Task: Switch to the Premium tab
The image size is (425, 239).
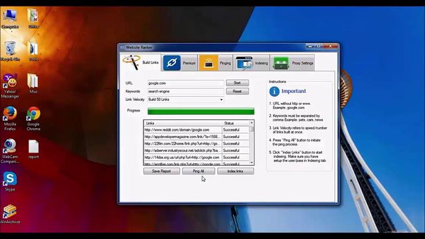Action: point(180,63)
